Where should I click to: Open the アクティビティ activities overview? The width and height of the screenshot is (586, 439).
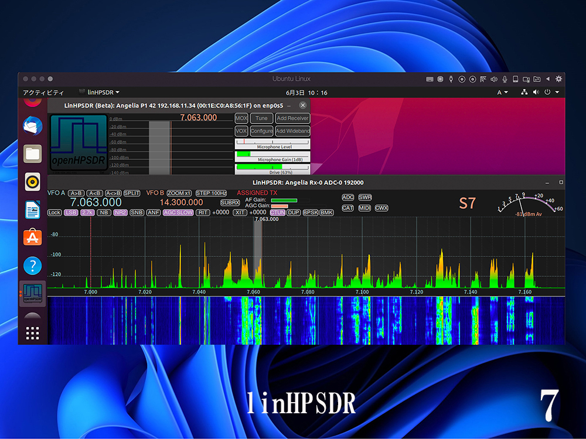(43, 92)
